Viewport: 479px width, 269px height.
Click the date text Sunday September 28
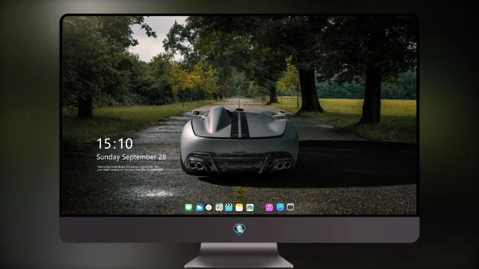(132, 157)
